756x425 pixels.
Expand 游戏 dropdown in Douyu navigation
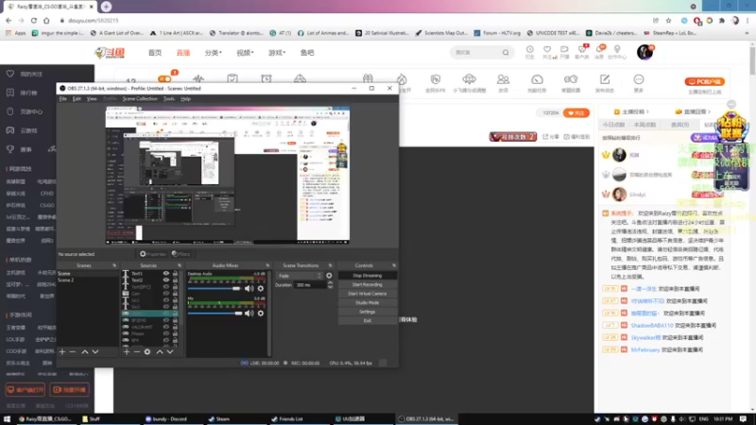277,53
